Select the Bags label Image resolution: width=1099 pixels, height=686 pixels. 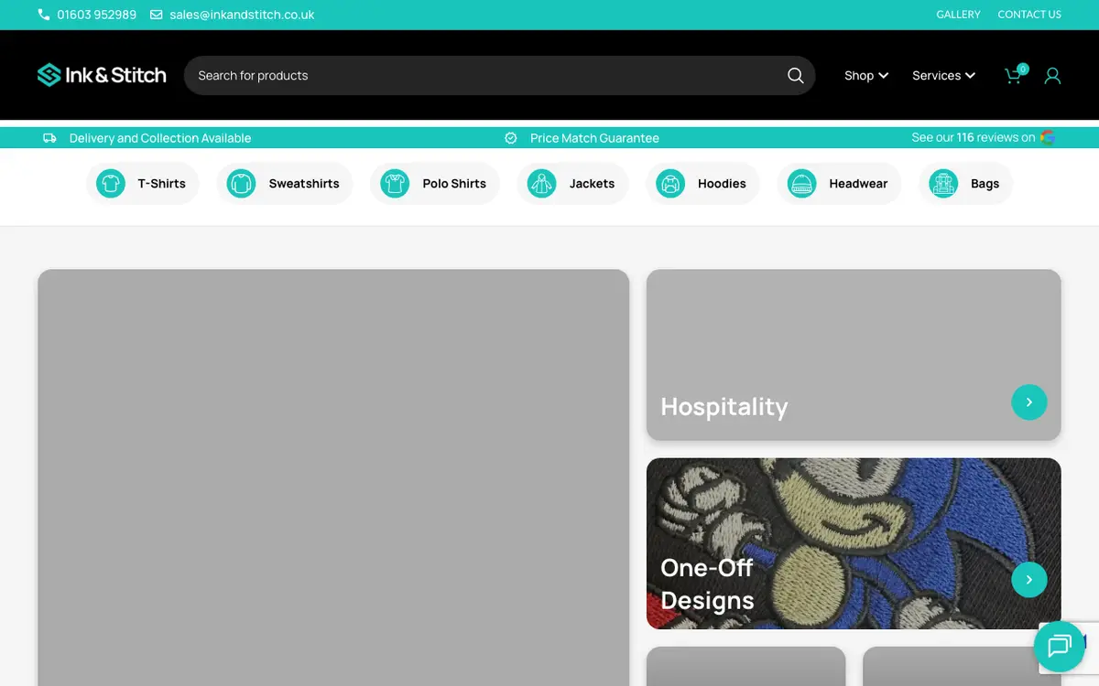pyautogui.click(x=985, y=184)
